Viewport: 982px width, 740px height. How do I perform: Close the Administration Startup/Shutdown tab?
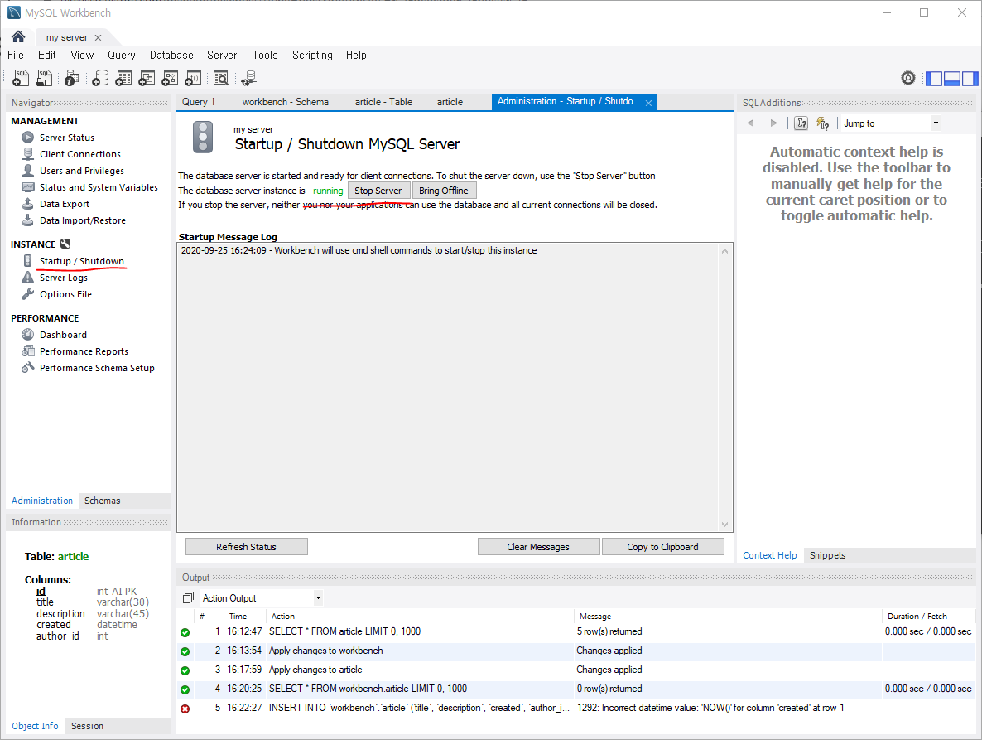coord(649,103)
